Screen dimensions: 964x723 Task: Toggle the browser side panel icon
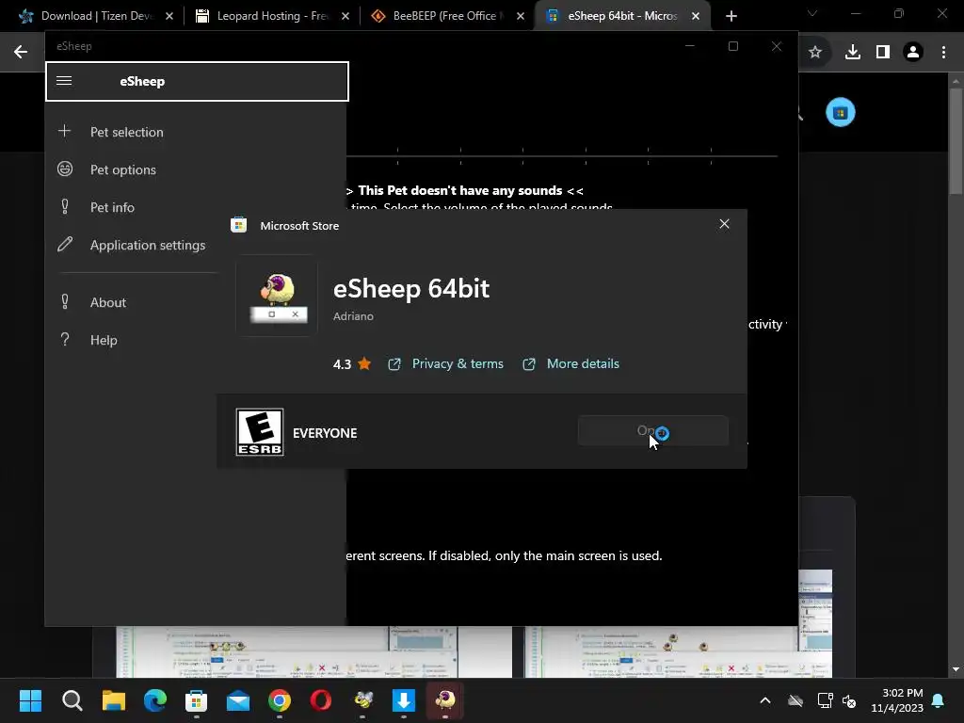click(883, 52)
